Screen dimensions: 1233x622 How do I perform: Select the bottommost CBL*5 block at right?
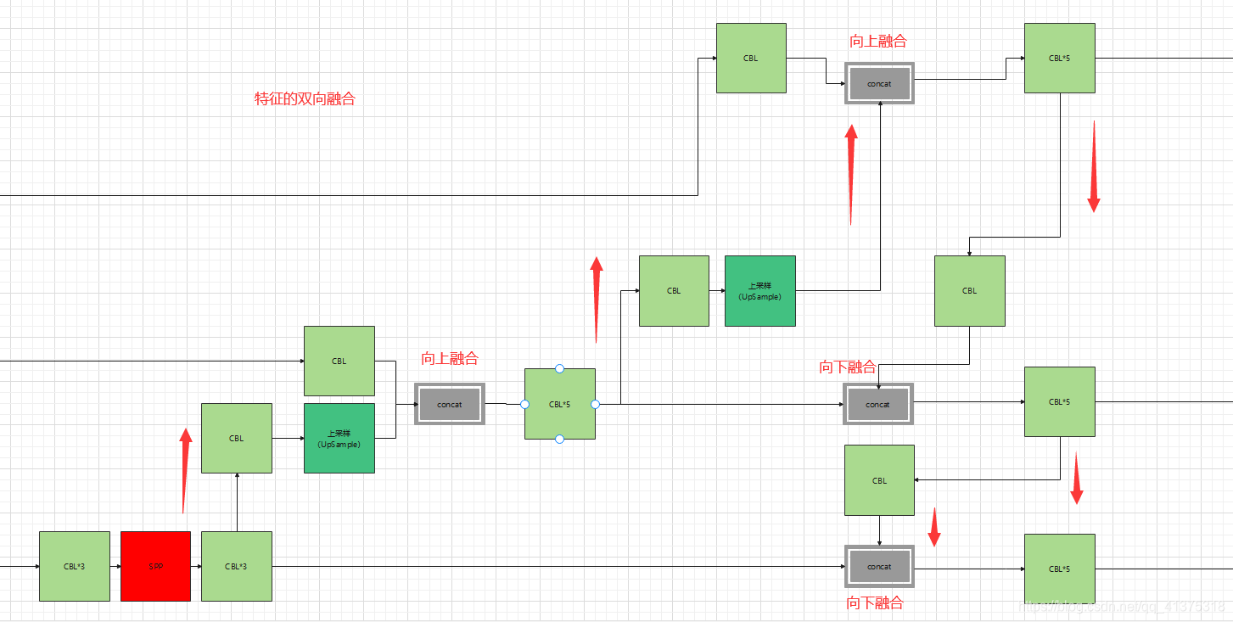[x=1060, y=569]
